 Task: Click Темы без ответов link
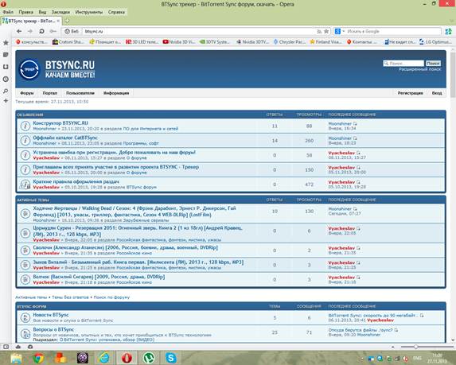click(x=70, y=297)
